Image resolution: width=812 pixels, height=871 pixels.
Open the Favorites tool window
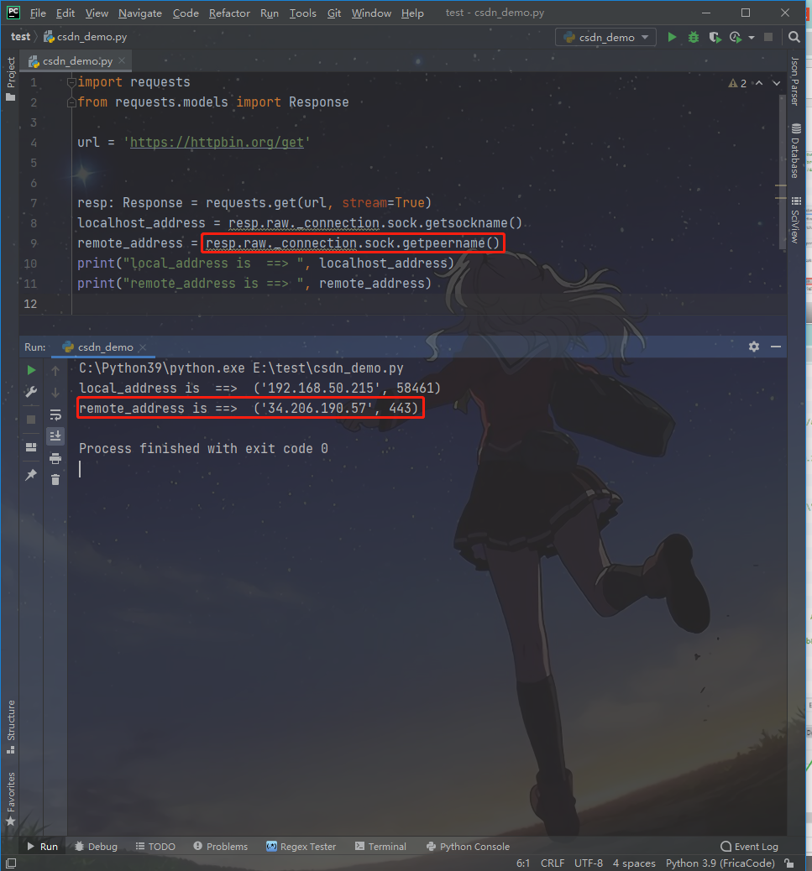(11, 799)
